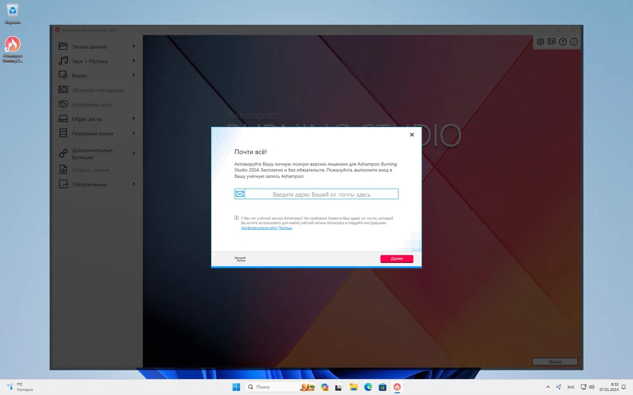Close the Почти всё! activation dialog
Image resolution: width=633 pixels, height=395 pixels.
[412, 134]
